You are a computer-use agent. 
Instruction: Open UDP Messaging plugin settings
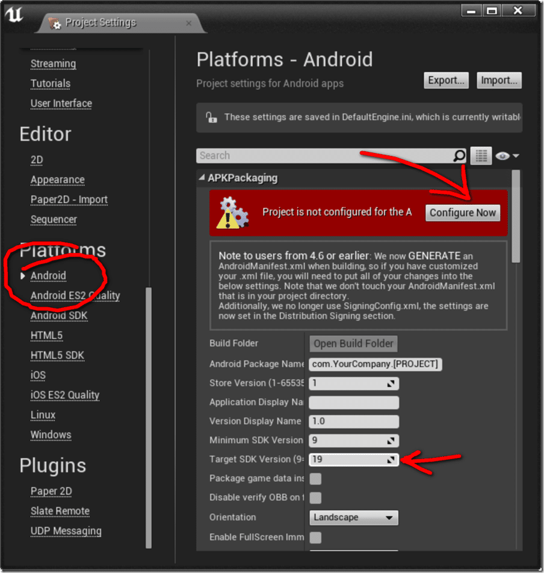click(66, 531)
